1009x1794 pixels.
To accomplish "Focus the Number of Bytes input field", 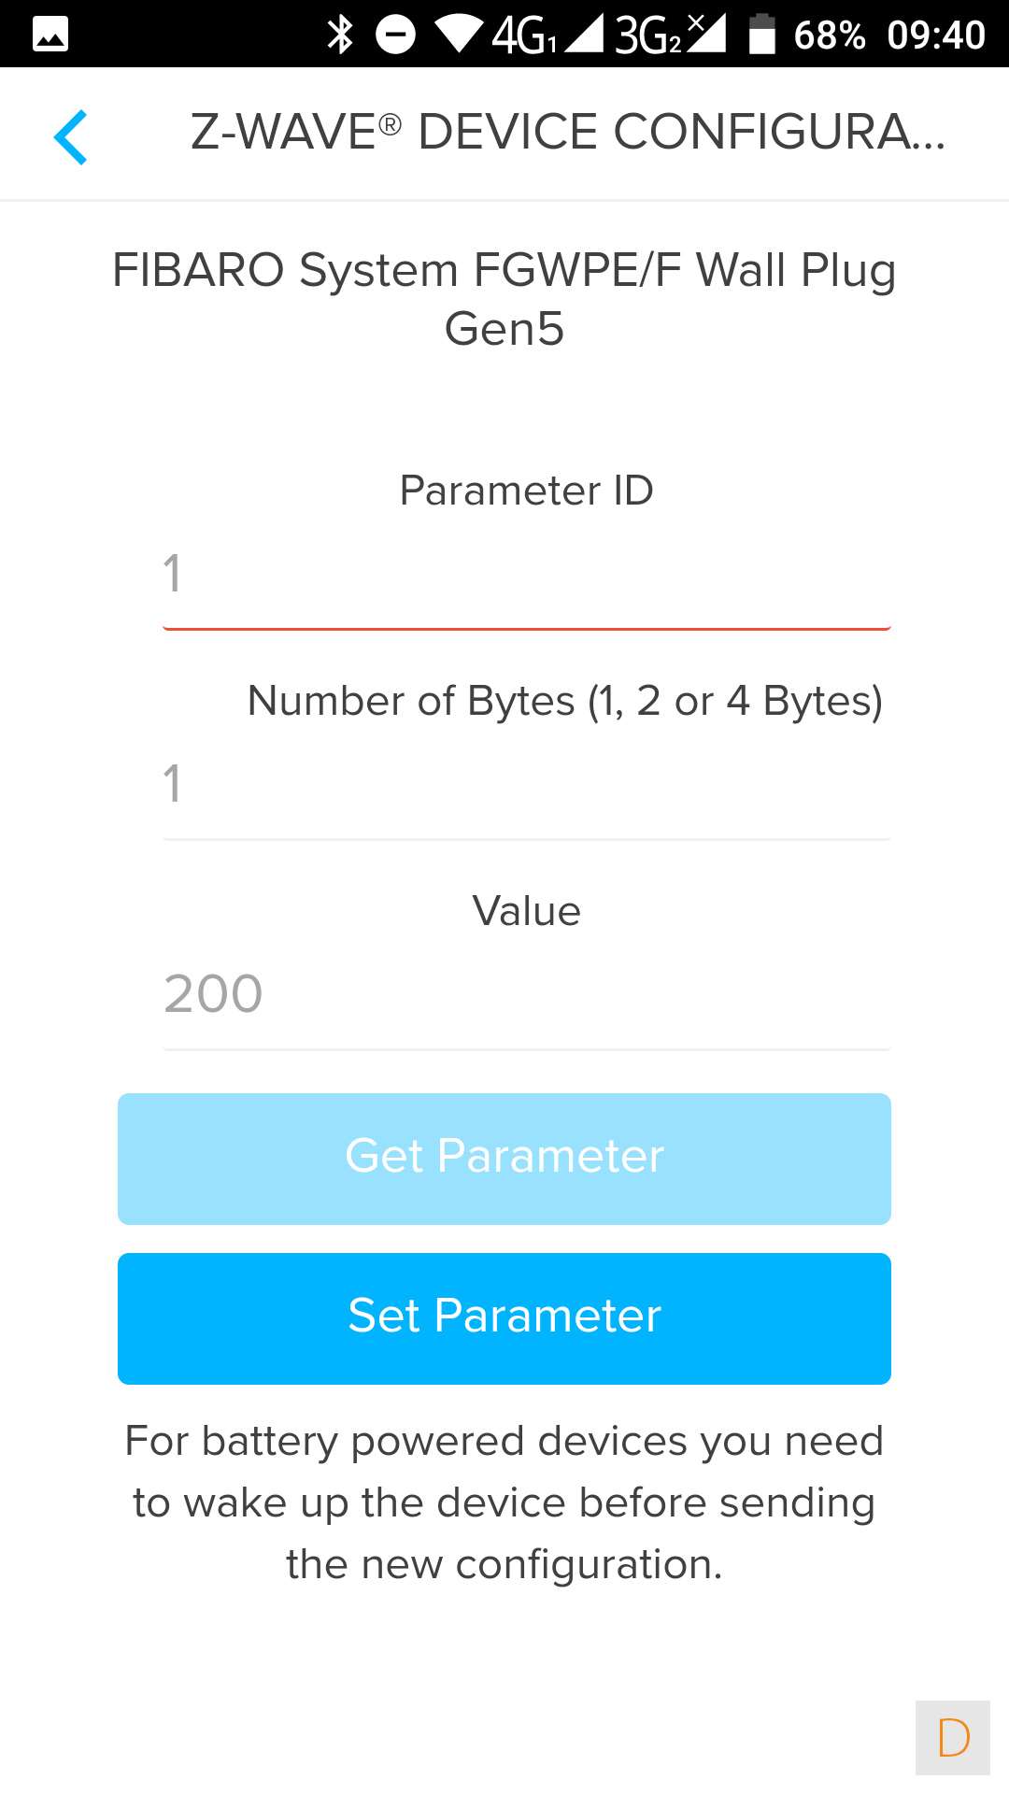I will 526,783.
